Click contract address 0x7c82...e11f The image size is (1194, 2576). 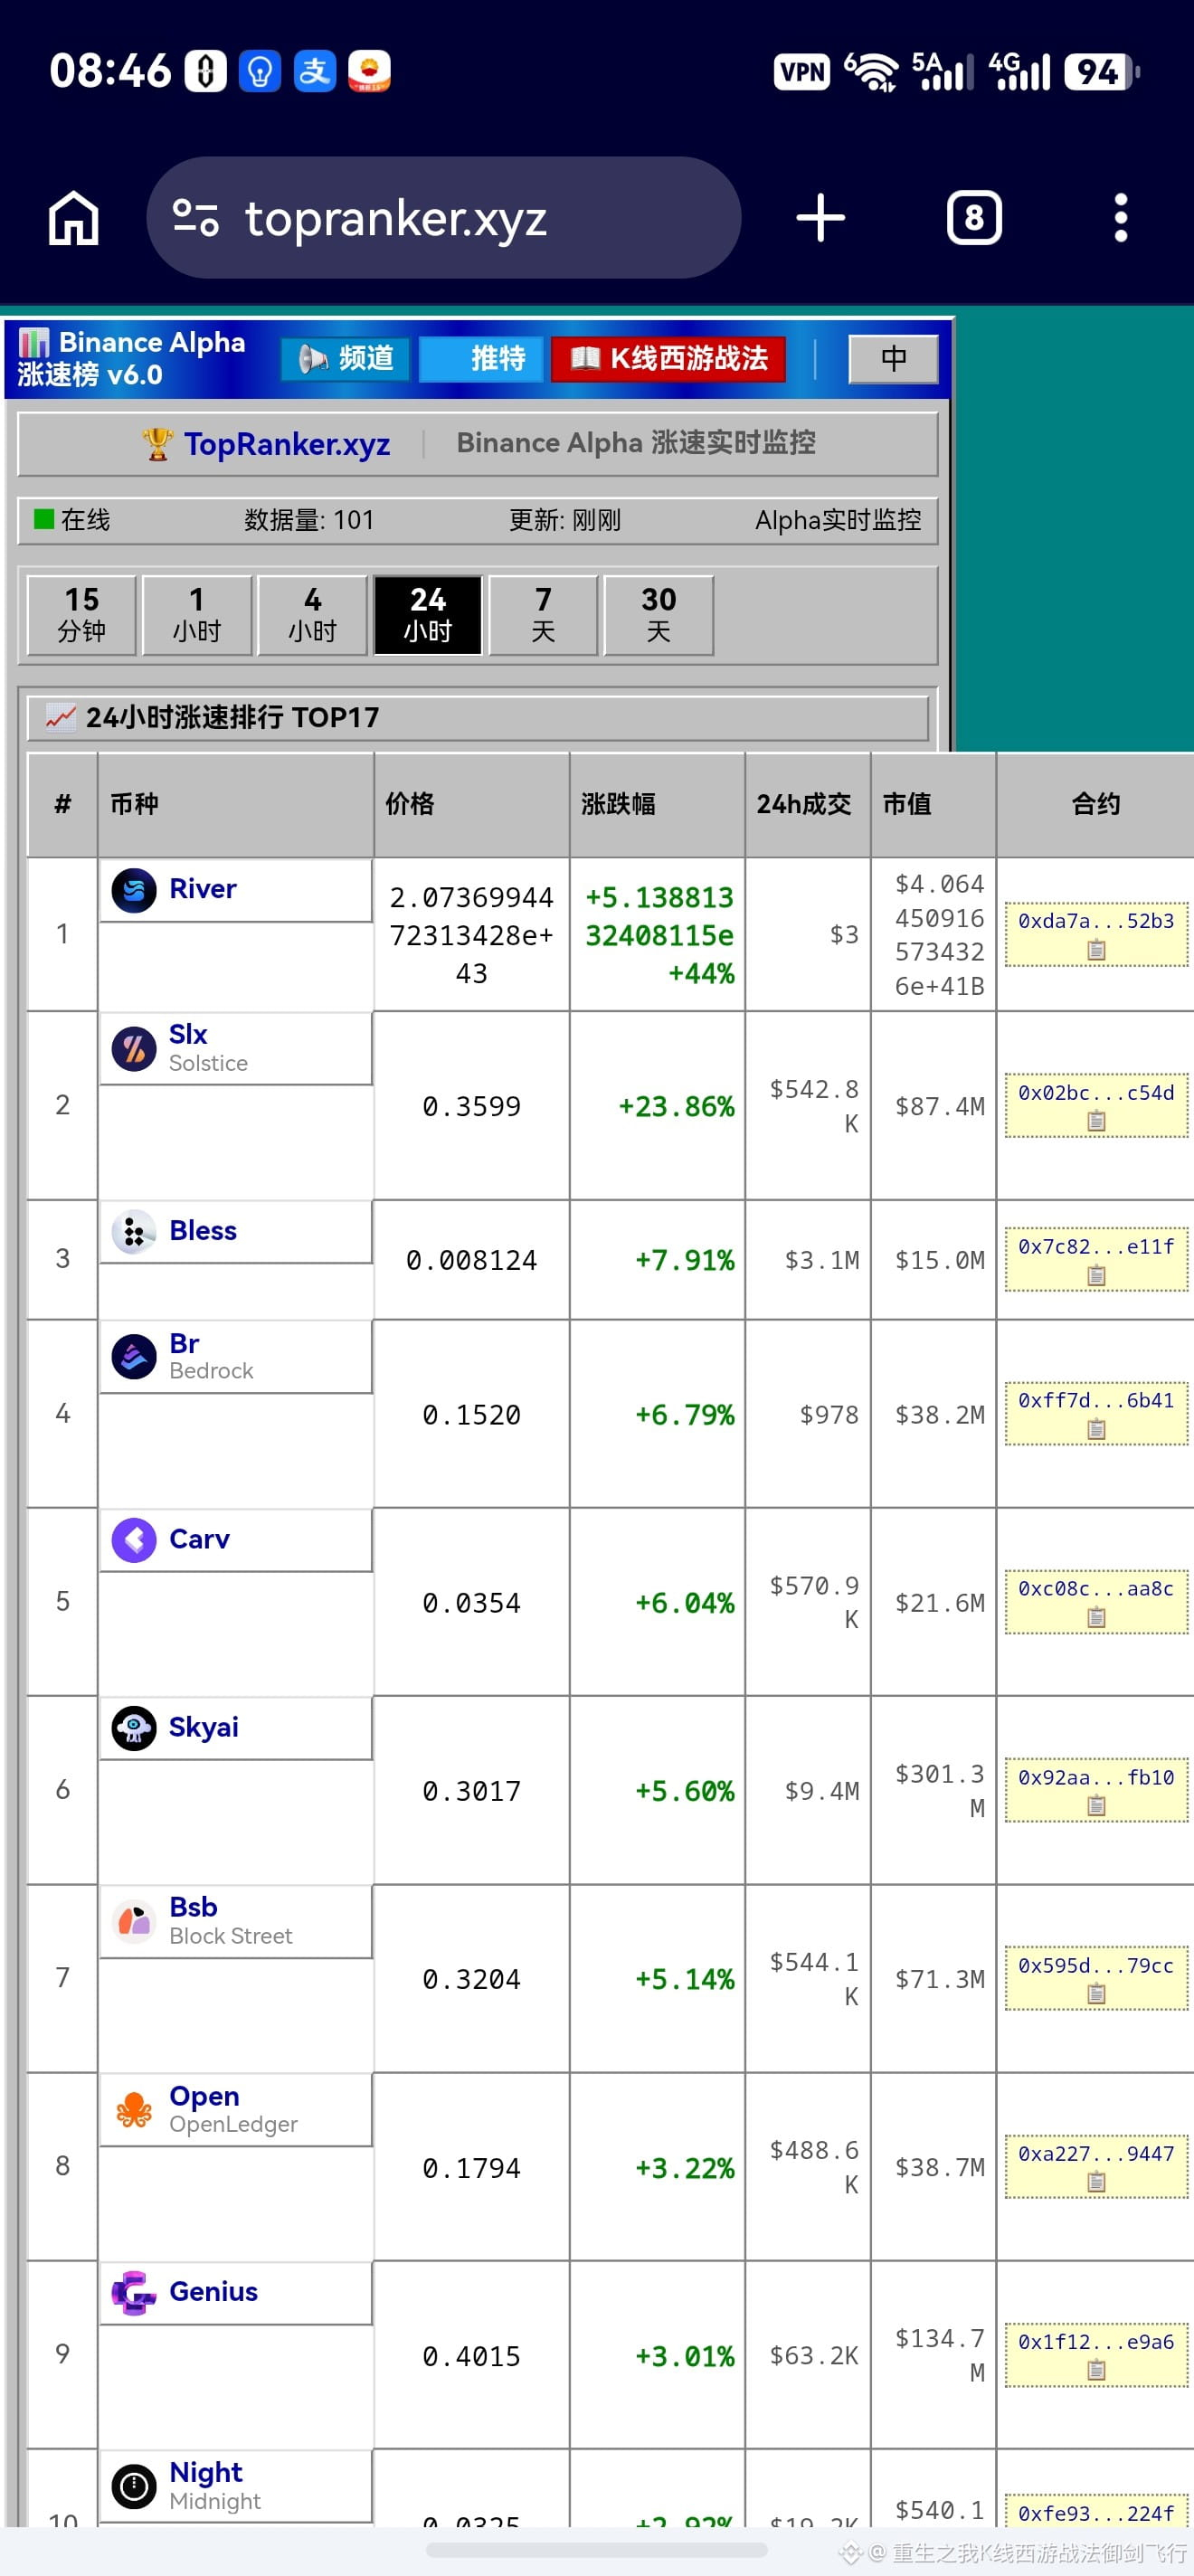[1096, 1247]
